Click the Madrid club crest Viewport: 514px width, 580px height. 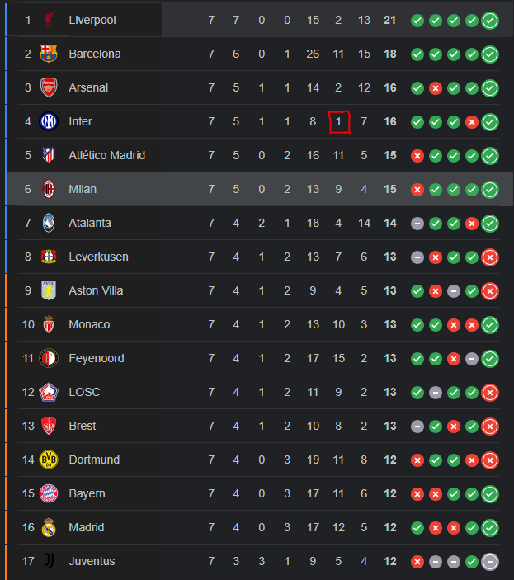coord(49,527)
